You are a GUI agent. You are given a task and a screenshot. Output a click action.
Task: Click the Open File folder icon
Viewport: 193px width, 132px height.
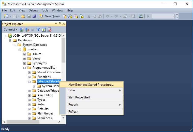point(23,16)
